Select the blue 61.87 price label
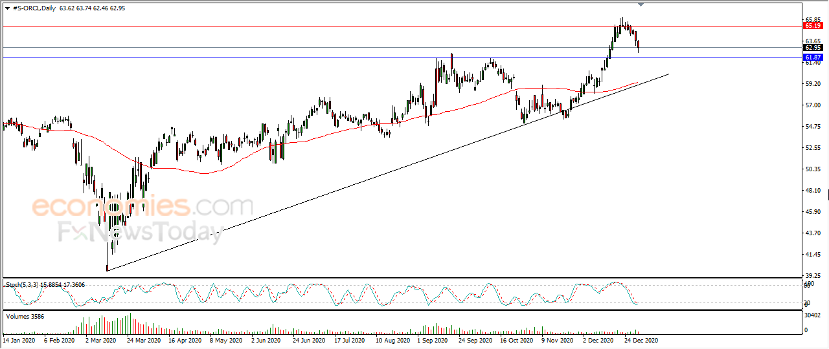Screen dimensions: 829x349 click(x=812, y=58)
